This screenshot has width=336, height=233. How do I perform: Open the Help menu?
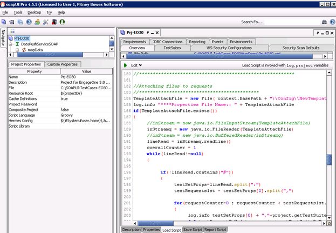(x=61, y=12)
